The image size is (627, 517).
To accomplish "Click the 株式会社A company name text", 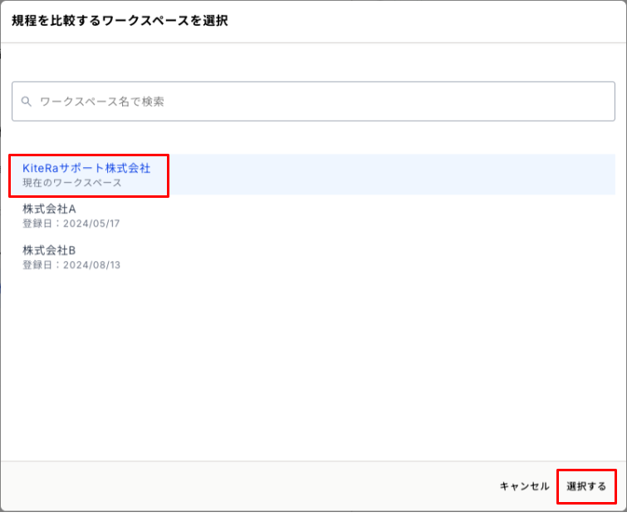I will (49, 209).
